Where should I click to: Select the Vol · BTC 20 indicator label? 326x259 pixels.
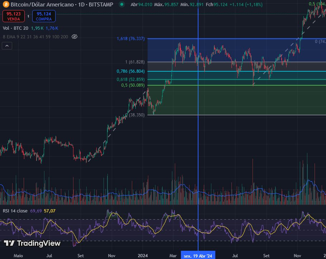(16, 28)
